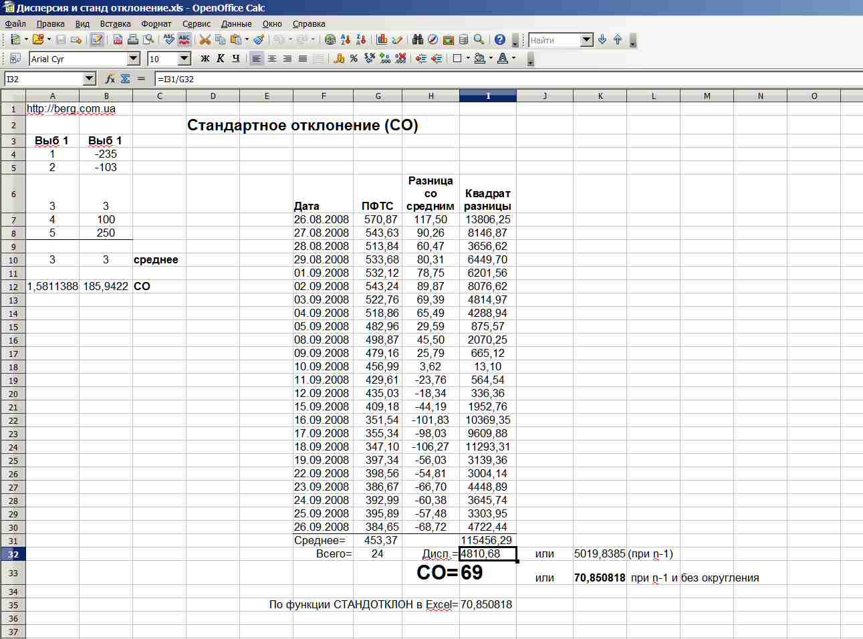The image size is (863, 639).
Task: Open Styles and Formatting window
Action: pyautogui.click(x=15, y=59)
